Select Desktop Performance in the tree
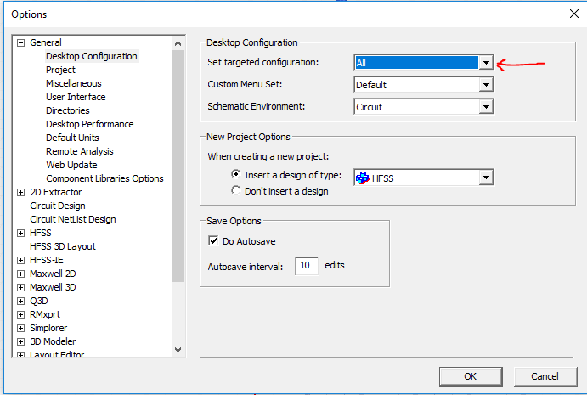This screenshot has width=587, height=395. pos(89,124)
